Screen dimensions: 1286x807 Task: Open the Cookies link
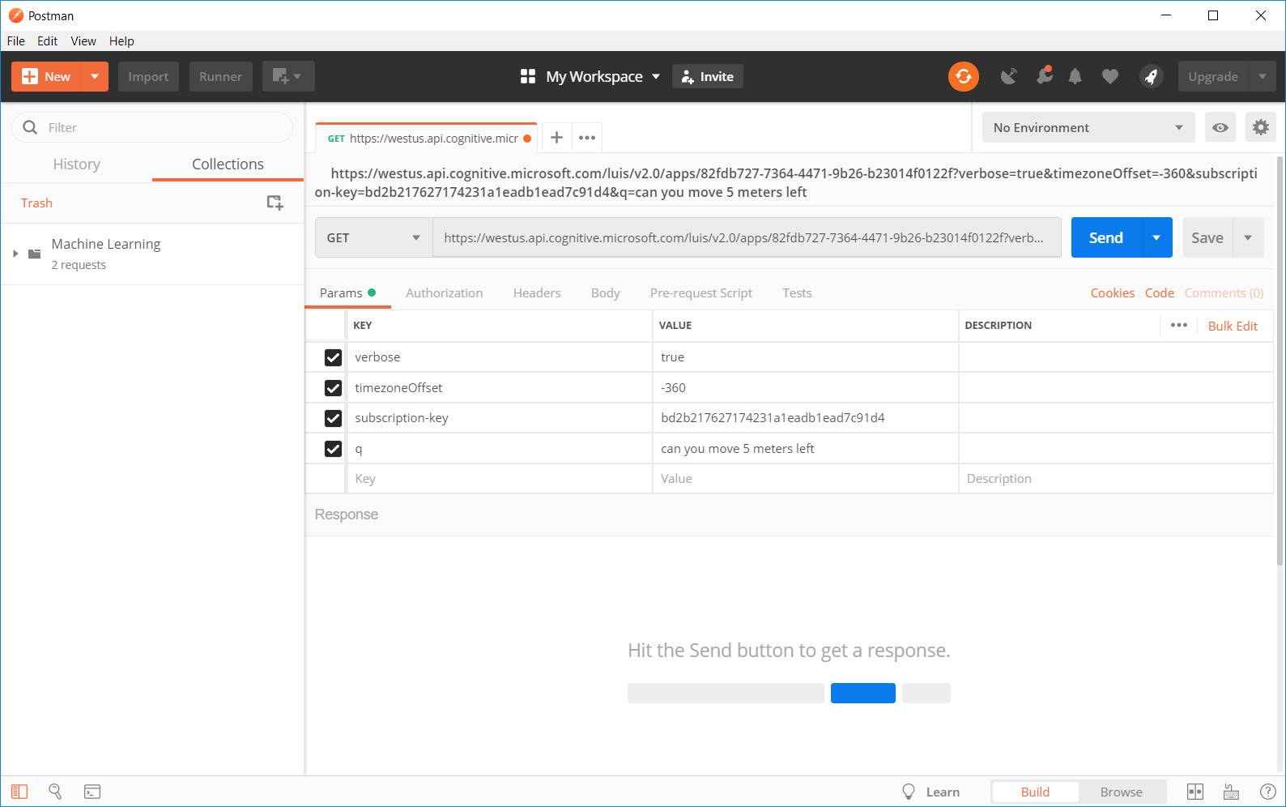[1112, 292]
